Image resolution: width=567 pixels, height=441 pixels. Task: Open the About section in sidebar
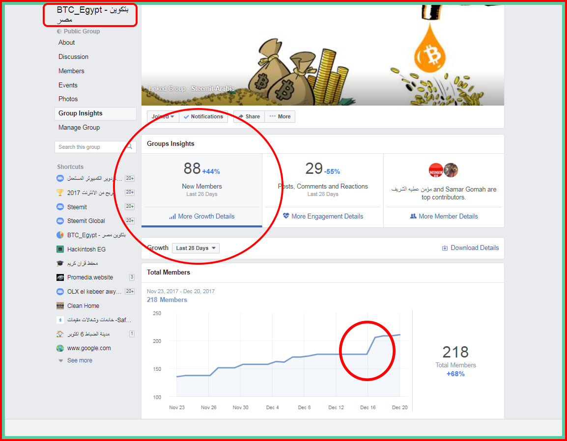[66, 42]
